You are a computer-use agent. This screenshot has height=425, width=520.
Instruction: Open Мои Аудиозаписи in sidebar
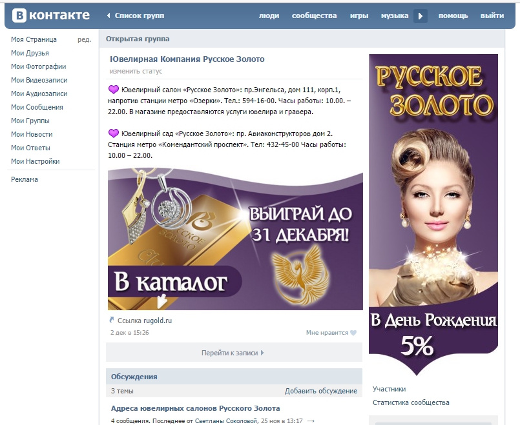[39, 94]
